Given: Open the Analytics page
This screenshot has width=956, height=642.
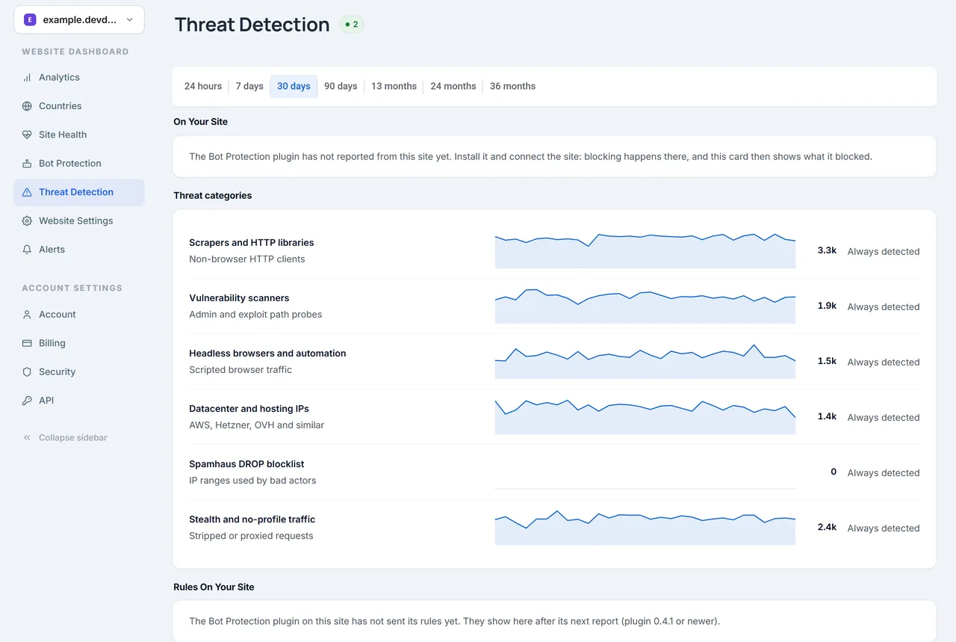Looking at the screenshot, I should (79, 78).
